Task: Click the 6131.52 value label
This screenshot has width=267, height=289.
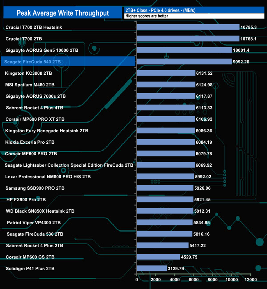Action: pos(204,73)
